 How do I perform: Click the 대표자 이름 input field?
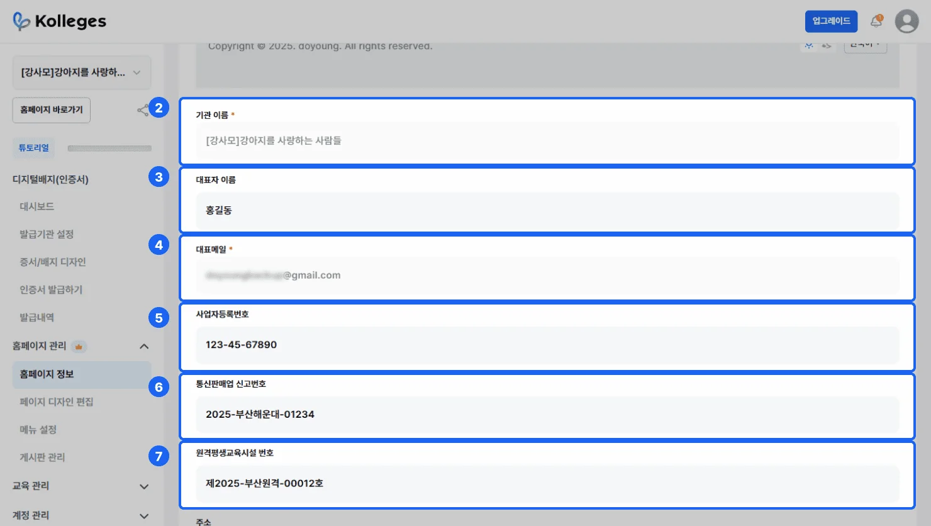click(547, 211)
